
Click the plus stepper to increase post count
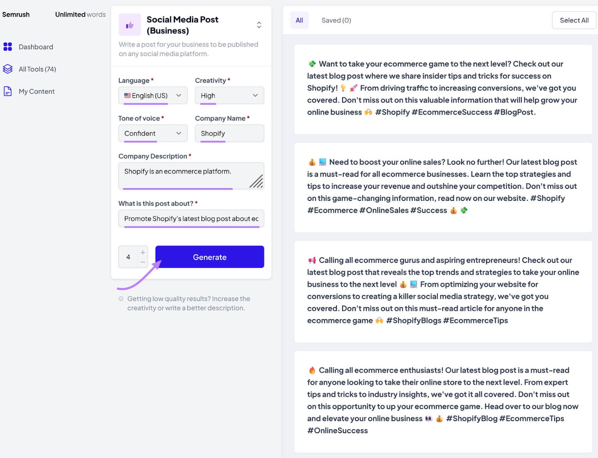point(143,252)
